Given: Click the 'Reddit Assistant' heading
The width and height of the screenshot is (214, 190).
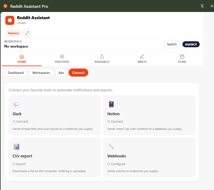Looking at the screenshot, I should (33, 18).
